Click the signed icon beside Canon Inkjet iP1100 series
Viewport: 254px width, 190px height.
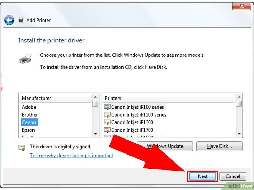tap(107, 115)
